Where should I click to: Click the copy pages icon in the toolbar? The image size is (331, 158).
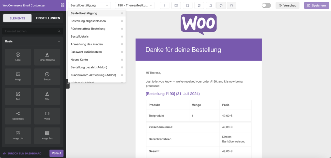point(199,6)
